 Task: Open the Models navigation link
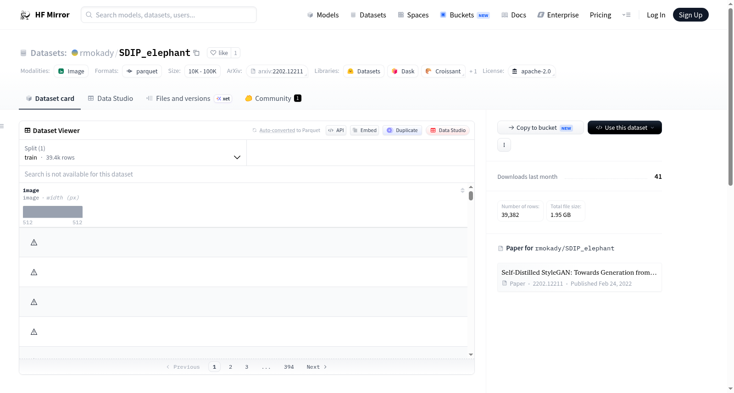click(x=323, y=15)
